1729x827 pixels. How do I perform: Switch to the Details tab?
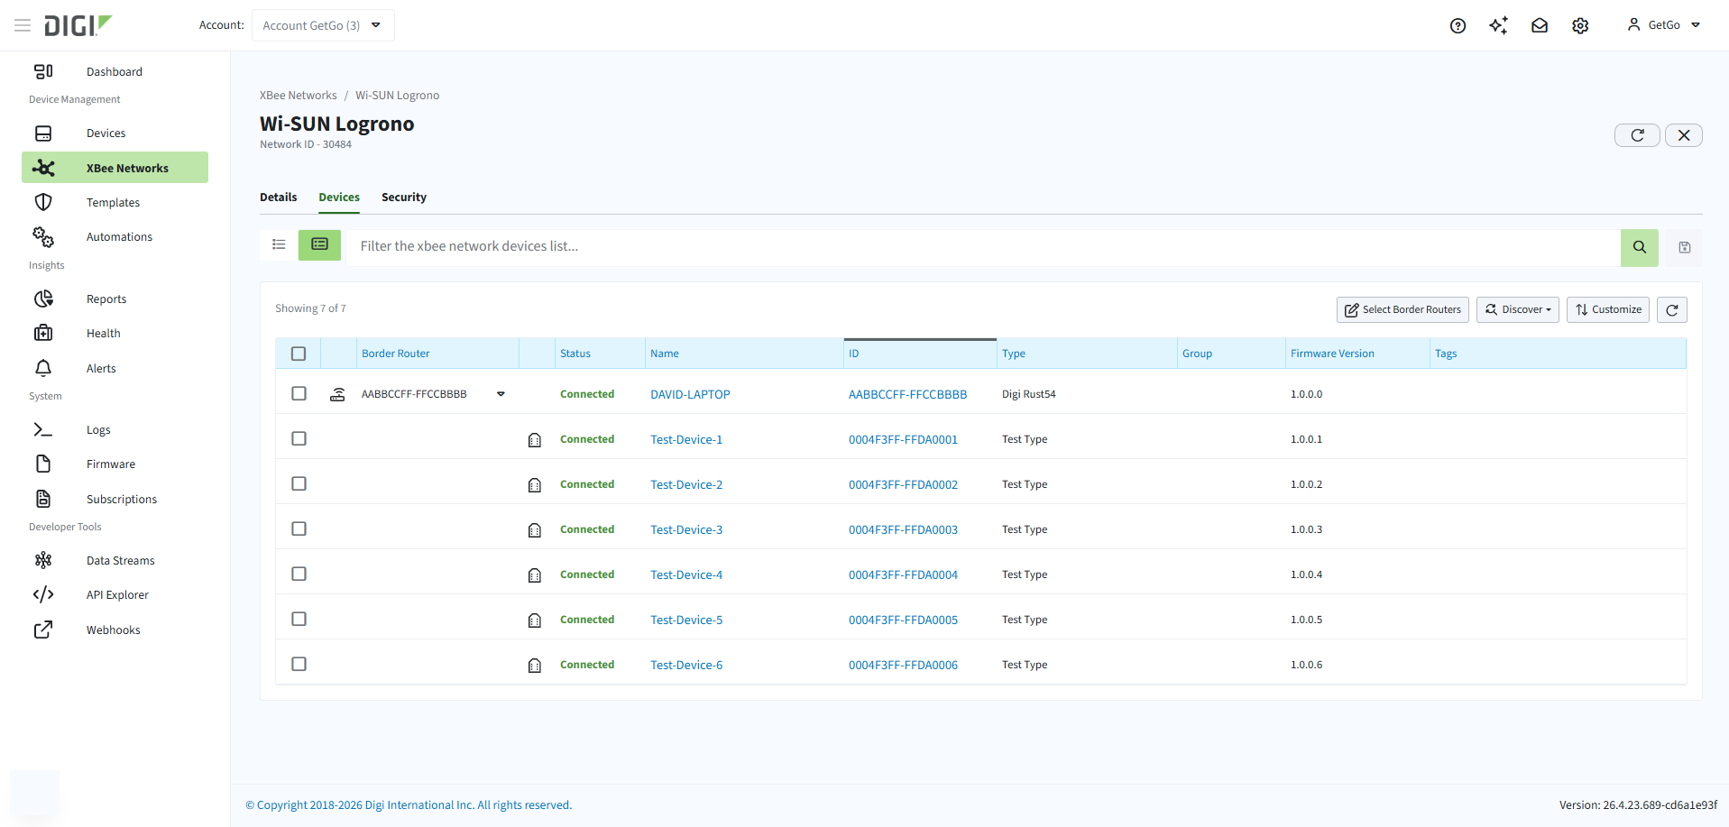pos(278,198)
